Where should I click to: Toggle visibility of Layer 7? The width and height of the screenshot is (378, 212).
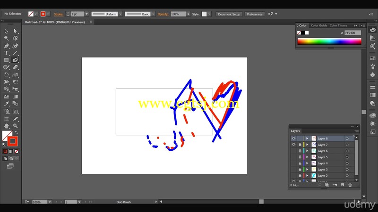tap(293, 145)
